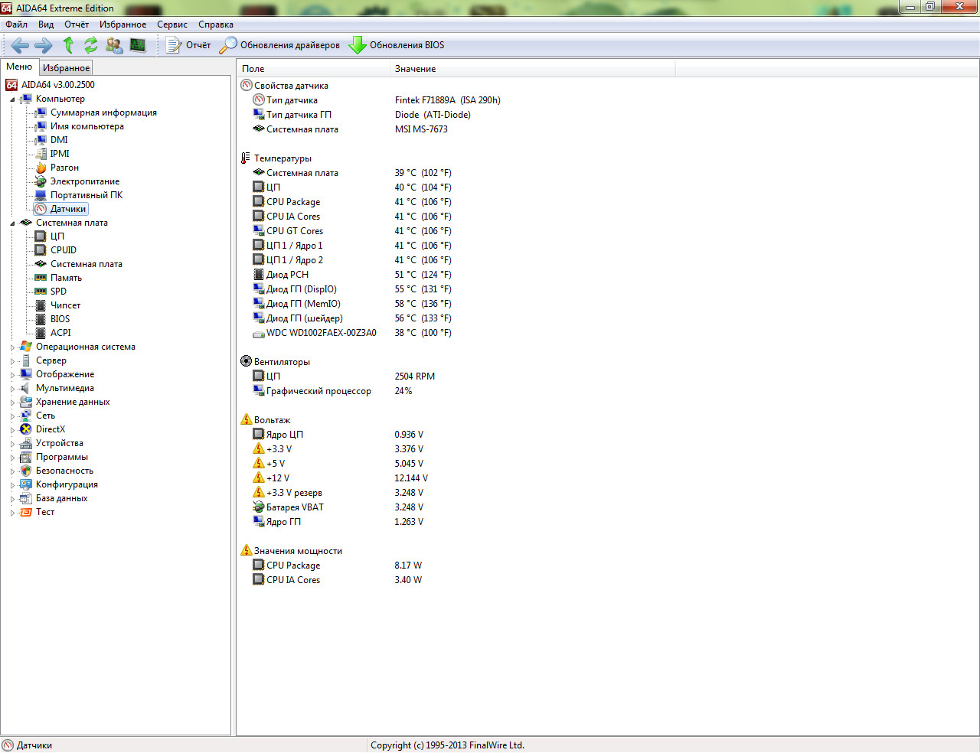This screenshot has width=980, height=753.
Task: Select DMI in the tree
Action: click(x=59, y=140)
